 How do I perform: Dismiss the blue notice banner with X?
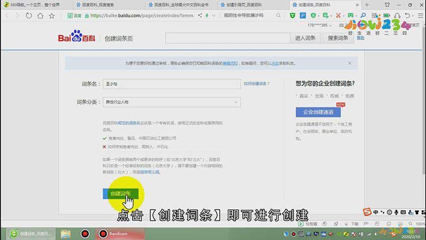pyautogui.click(x=350, y=63)
